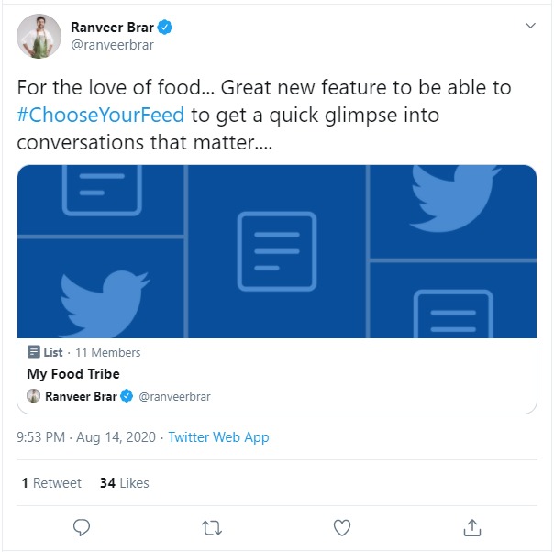The height and width of the screenshot is (552, 554).
Task: Open the Twitter Web App source link
Action: [x=218, y=437]
